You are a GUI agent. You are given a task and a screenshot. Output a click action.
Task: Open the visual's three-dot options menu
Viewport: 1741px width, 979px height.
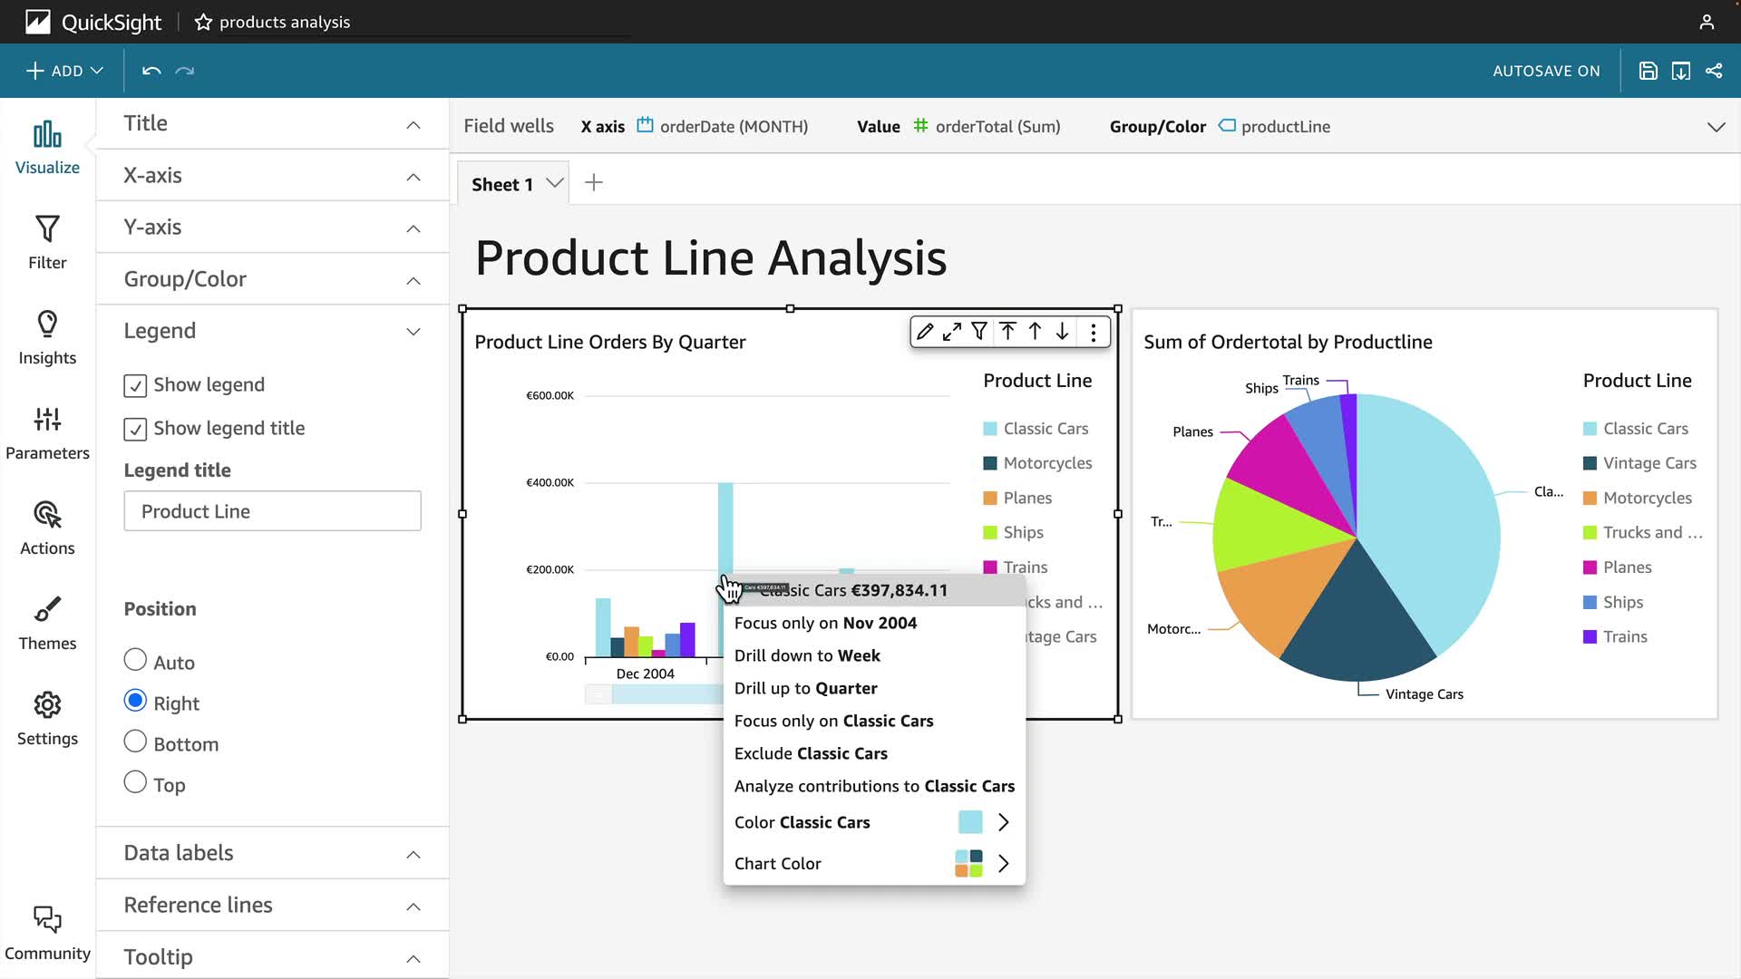(x=1094, y=333)
